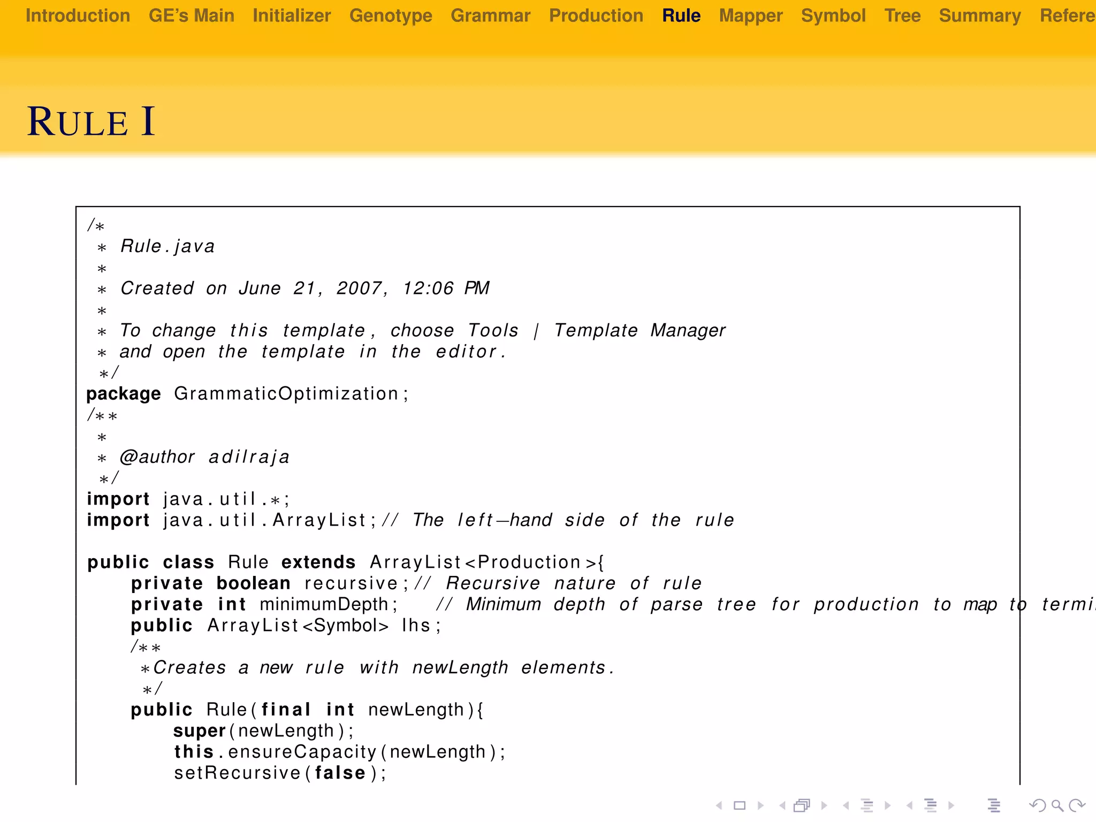Click '@author adilraja' line
Viewport: 1096px width, 822px height.
click(193, 457)
